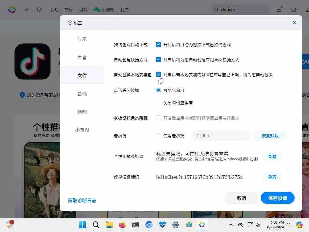
Task: Open the mail messages icon
Action: [x=293, y=10]
